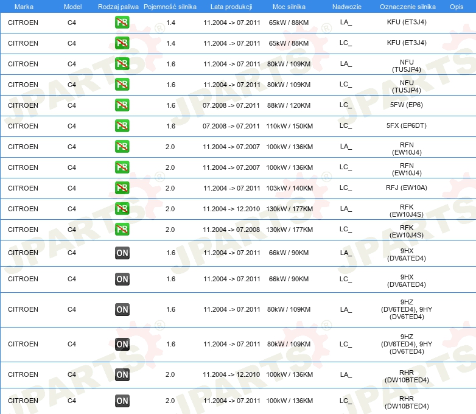Select the PB petrol icon for NFU LA_ row
Image resolution: width=476 pixels, height=414 pixels.
(122, 64)
